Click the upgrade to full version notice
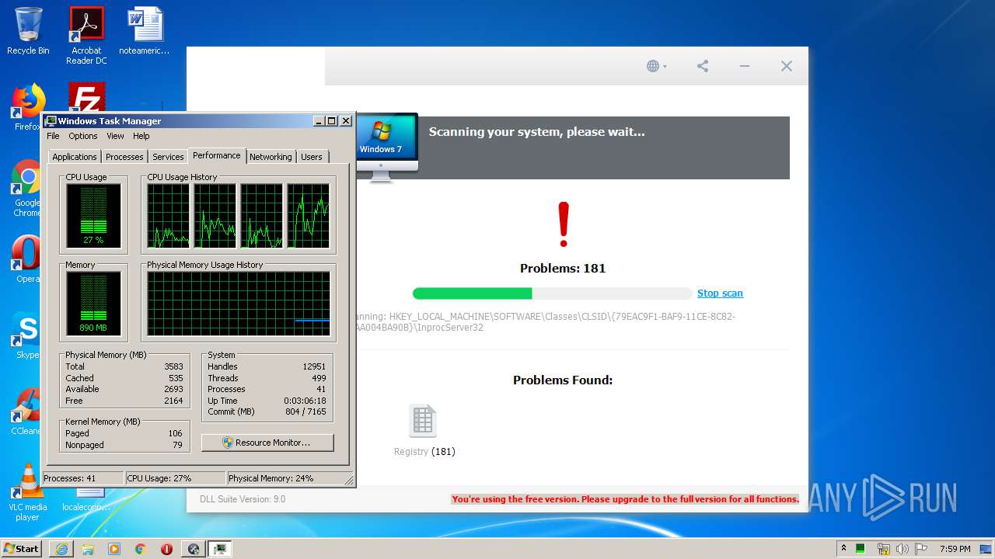The image size is (995, 559). (x=626, y=499)
